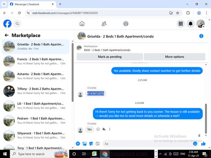Select the Messenger | Facebook tab
Screen dimensions: 211x158
point(32,5)
